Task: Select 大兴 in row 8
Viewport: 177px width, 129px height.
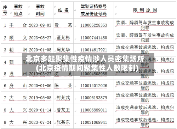Action: (18, 110)
